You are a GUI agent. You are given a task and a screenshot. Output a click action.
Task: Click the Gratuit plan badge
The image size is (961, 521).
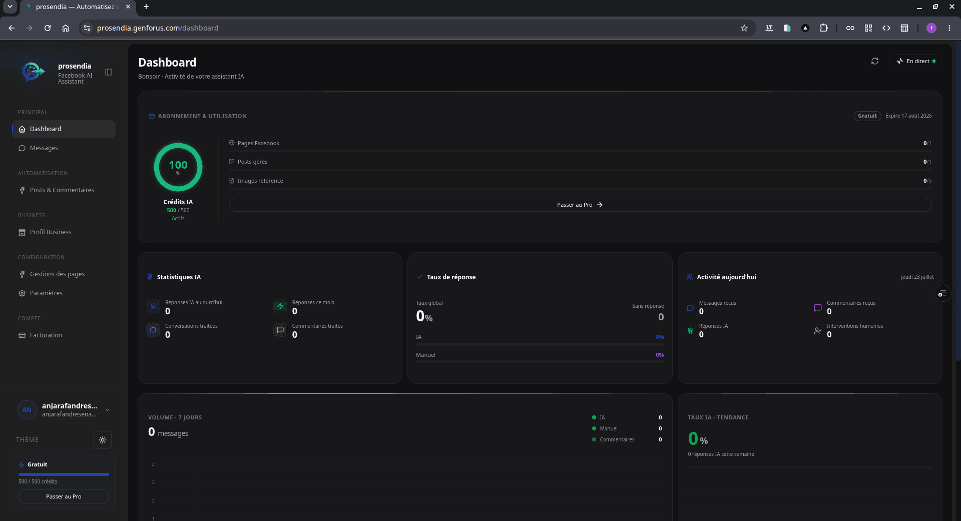(867, 116)
